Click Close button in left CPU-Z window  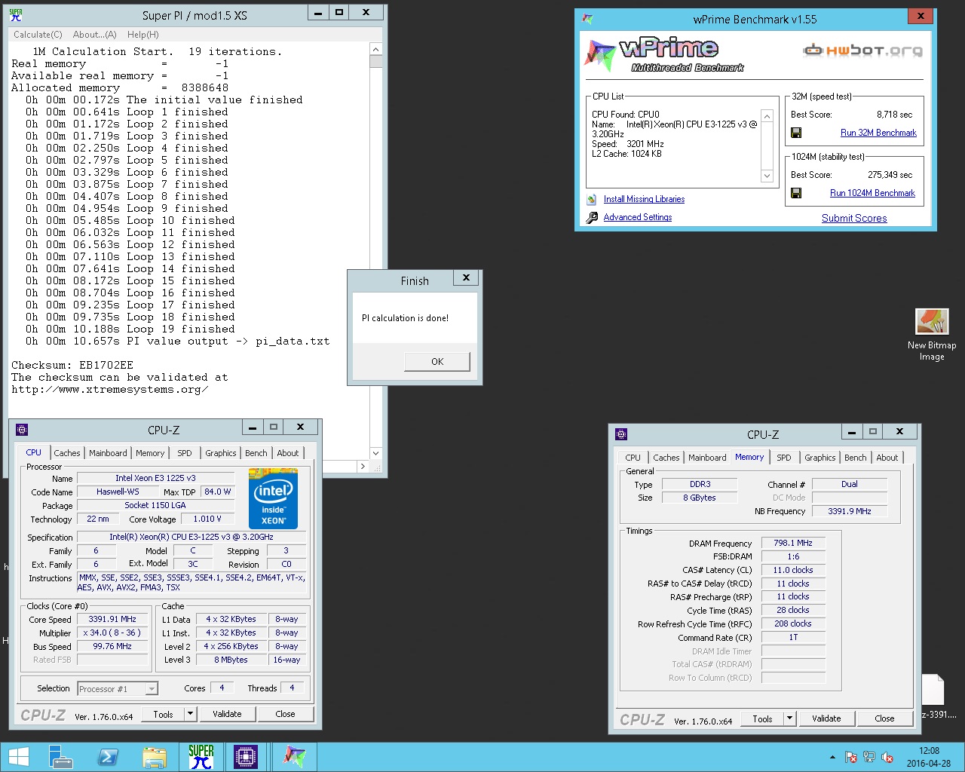[285, 714]
